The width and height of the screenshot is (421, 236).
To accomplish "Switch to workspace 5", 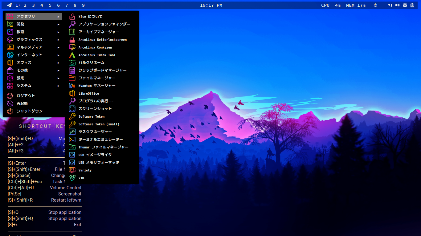I will click(x=50, y=5).
